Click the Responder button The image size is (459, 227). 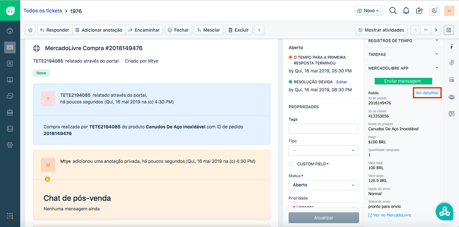pyautogui.click(x=55, y=30)
